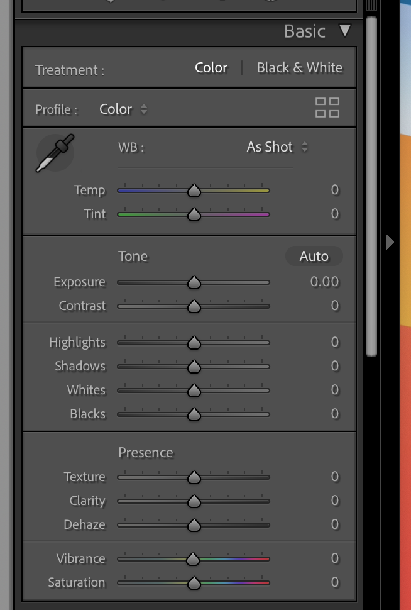Click the Shadows slider handle
This screenshot has width=411, height=610.
tap(194, 366)
